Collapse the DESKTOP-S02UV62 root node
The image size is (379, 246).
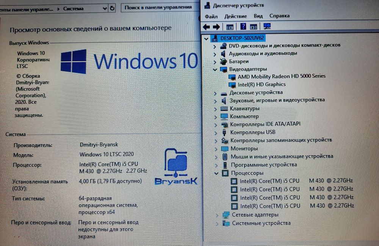206,39
